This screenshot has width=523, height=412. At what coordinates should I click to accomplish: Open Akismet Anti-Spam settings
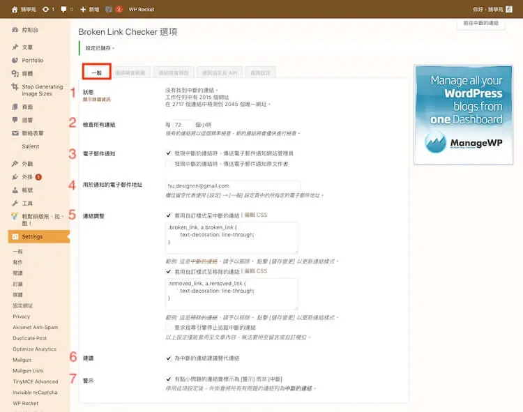pyautogui.click(x=36, y=328)
